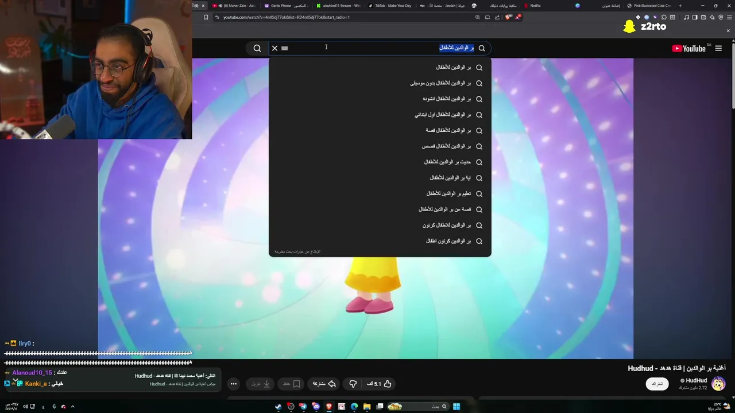Viewport: 735px width, 413px height.
Task: Select suggestion 'بر الوالدين للأطفال قصص'
Action: point(380,146)
